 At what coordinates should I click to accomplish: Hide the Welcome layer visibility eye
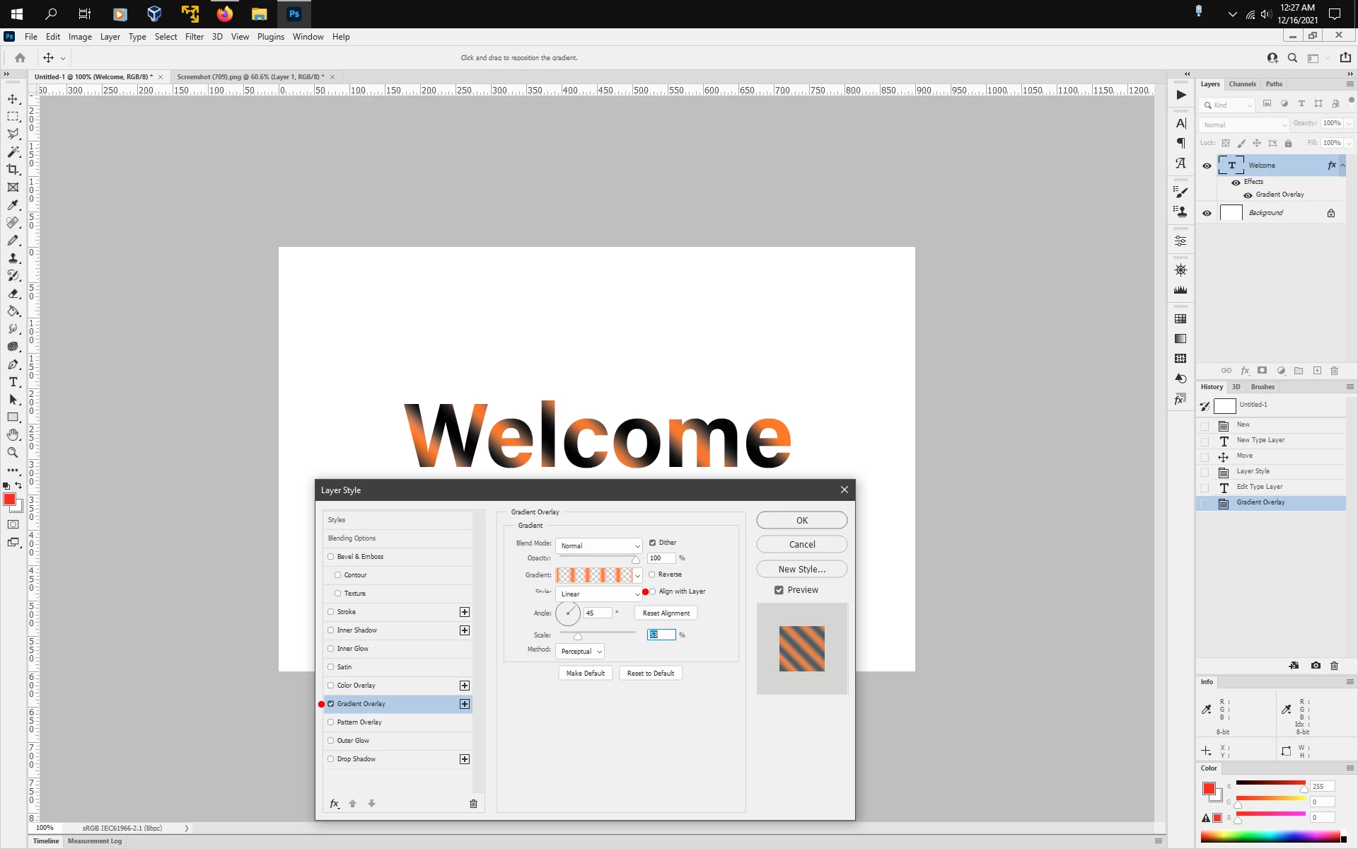coord(1207,166)
